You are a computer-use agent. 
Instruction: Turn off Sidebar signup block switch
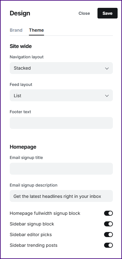pyautogui.click(x=108, y=224)
